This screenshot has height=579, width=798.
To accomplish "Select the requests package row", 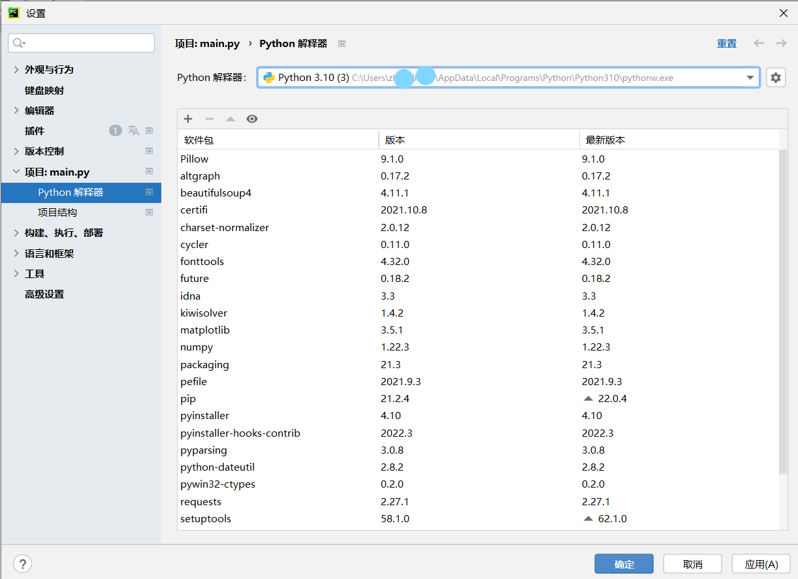I will [478, 501].
